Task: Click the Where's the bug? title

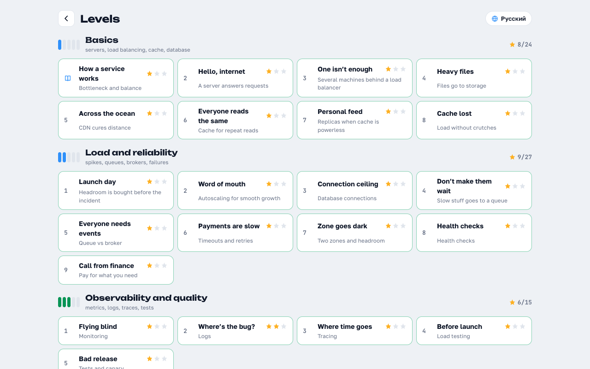Action: [x=227, y=327]
